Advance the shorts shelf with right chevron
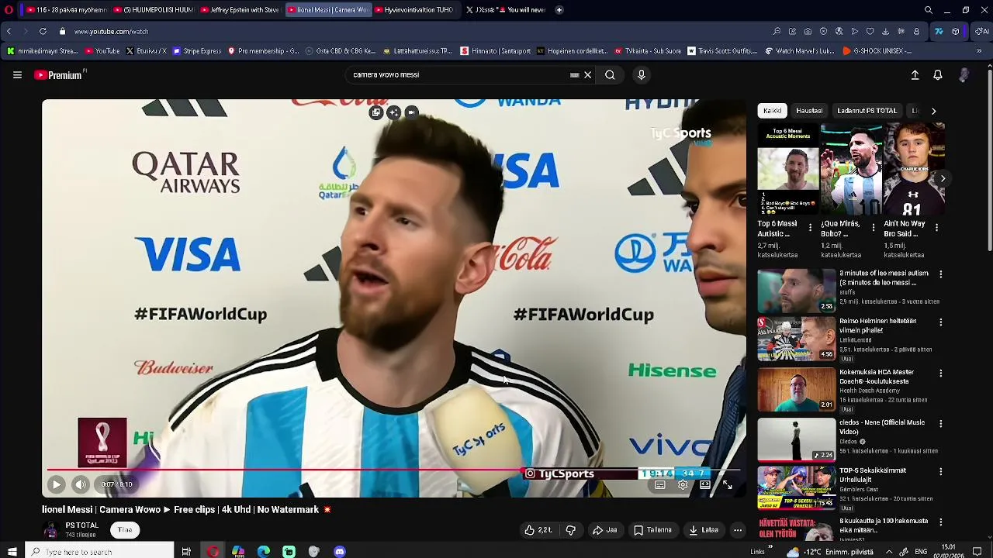 click(x=943, y=178)
